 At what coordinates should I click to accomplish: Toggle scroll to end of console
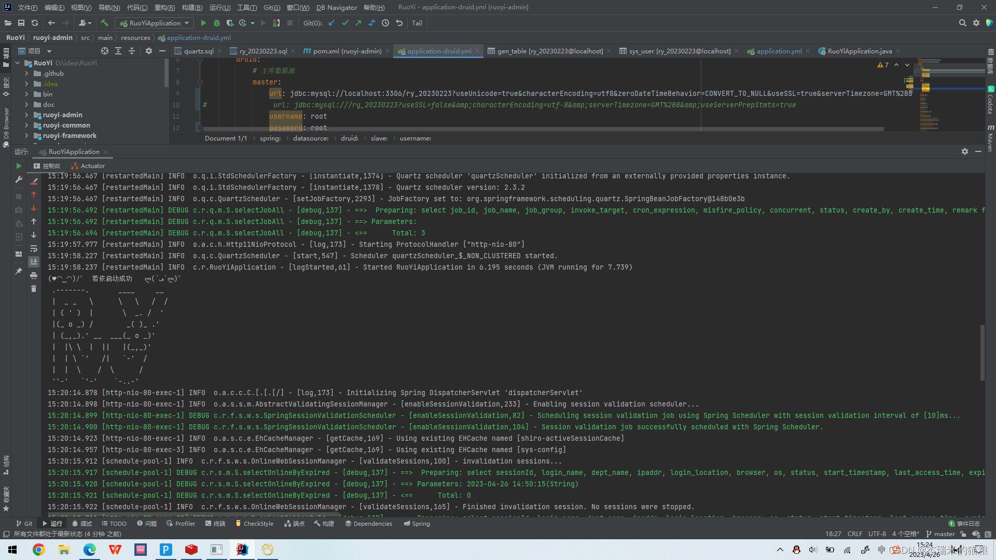pyautogui.click(x=34, y=262)
